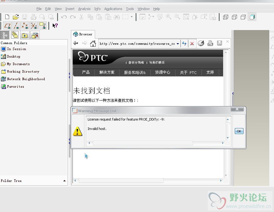Select Desktop in Common Folders
This screenshot has height=212, width=274.
pyautogui.click(x=11, y=56)
